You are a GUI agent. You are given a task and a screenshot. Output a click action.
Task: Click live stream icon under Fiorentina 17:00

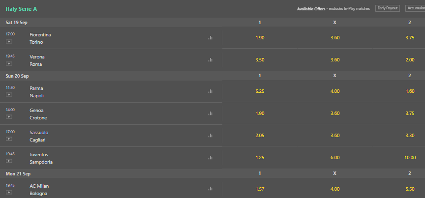point(9,42)
